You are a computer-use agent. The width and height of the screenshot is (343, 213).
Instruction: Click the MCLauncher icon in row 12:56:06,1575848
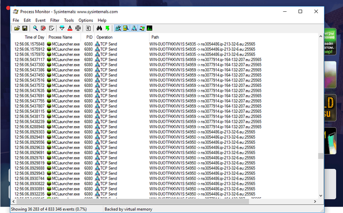pos(49,44)
